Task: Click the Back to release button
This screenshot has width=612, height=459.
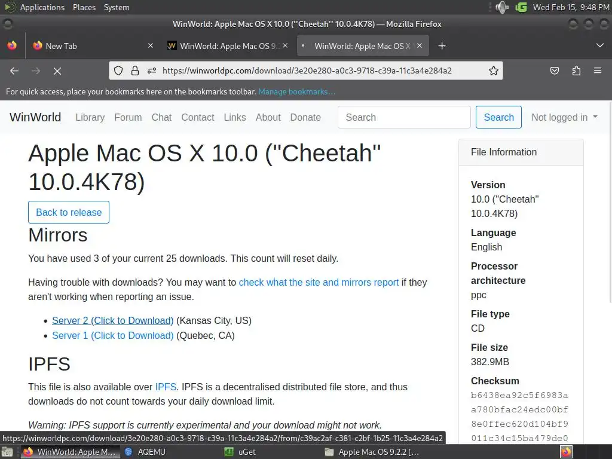Action: point(69,212)
